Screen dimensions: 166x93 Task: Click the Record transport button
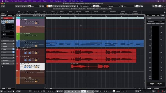[92, 91]
